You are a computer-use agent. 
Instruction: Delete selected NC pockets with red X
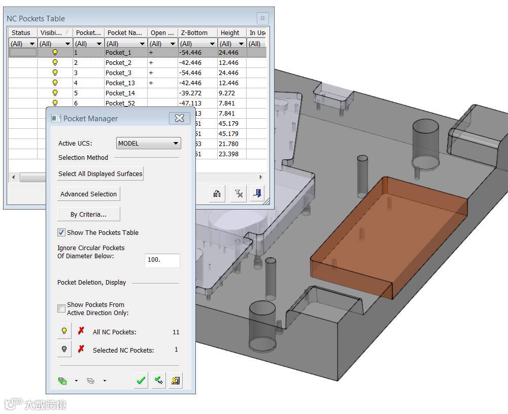point(81,349)
